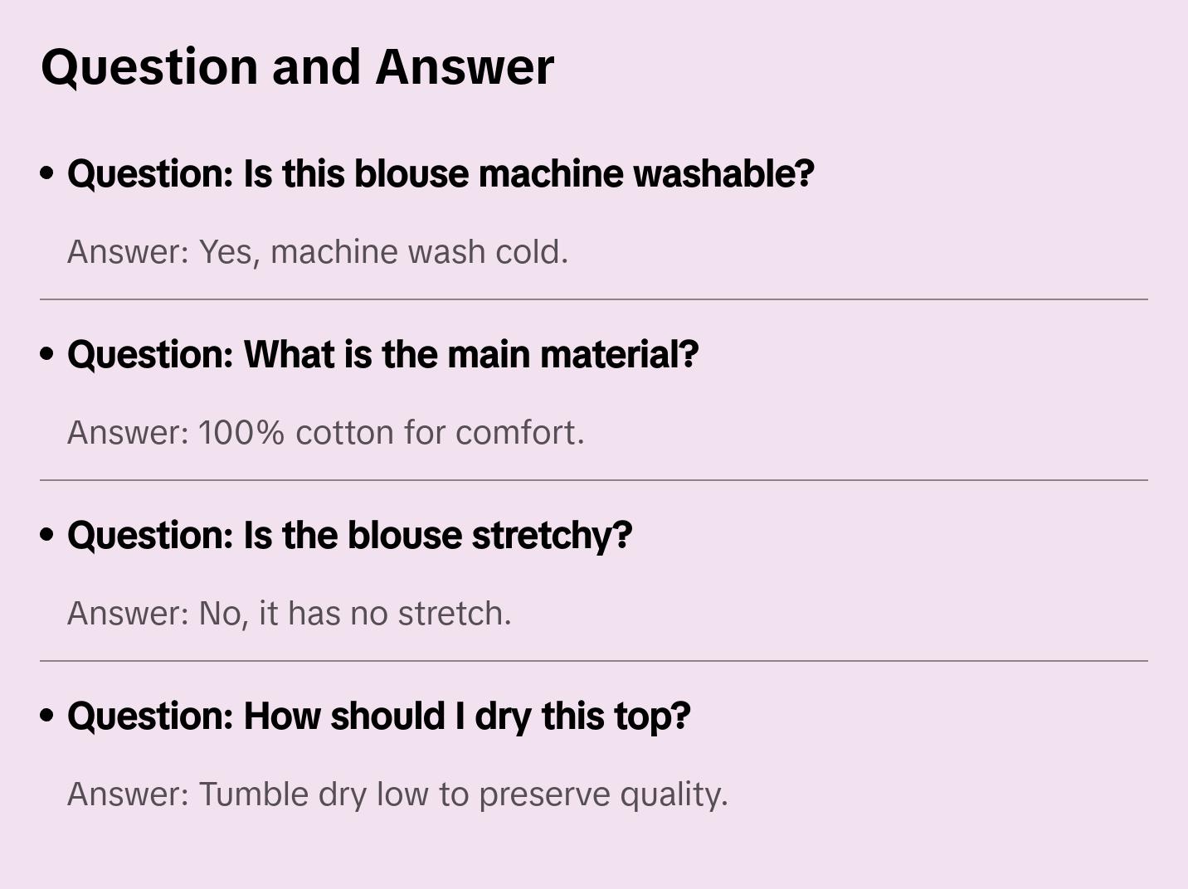Click answer '100% cotton for comfort.'
This screenshot has width=1188, height=889.
click(x=326, y=433)
